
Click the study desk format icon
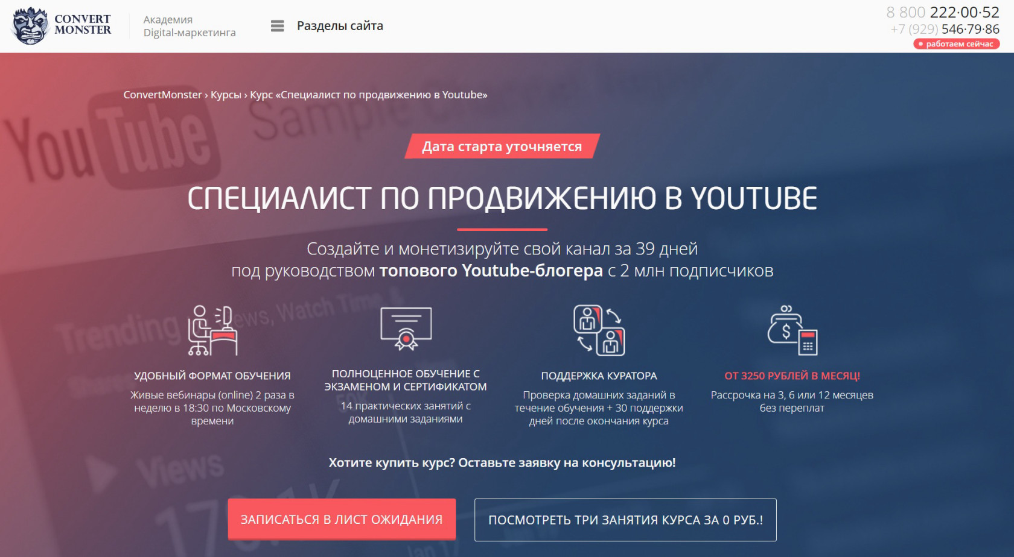[x=212, y=330]
